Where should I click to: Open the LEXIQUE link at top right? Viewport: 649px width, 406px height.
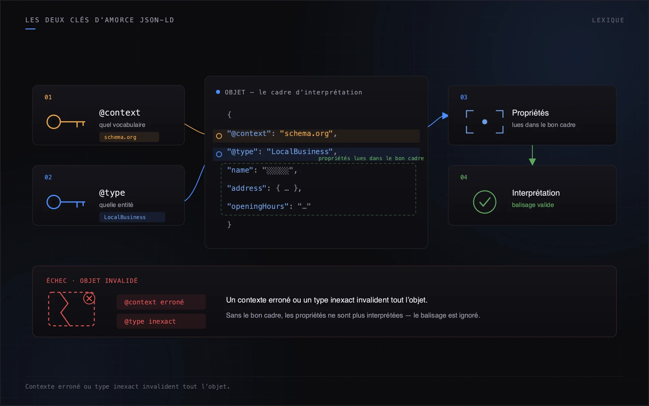click(608, 20)
